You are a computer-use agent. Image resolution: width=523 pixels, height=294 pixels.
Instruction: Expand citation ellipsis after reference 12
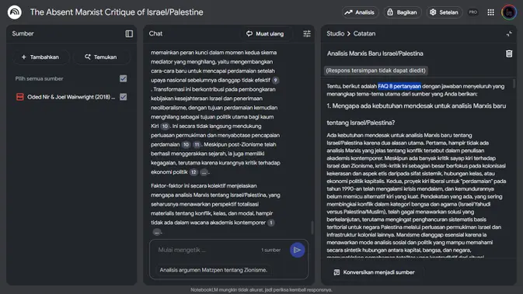(204, 172)
